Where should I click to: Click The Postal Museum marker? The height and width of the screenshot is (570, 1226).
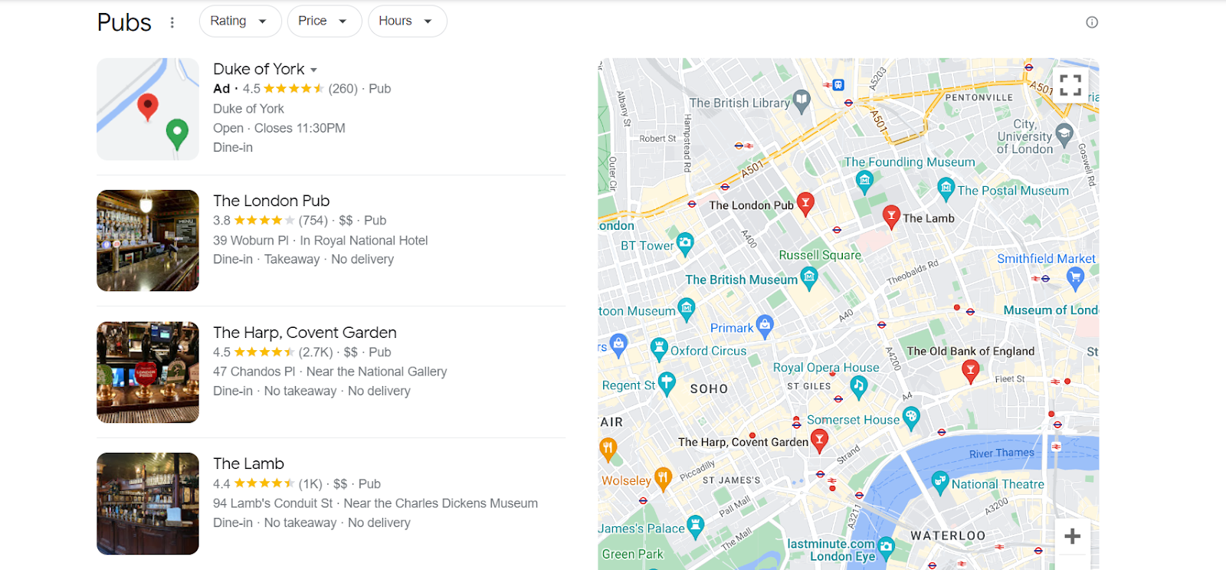pyautogui.click(x=946, y=188)
